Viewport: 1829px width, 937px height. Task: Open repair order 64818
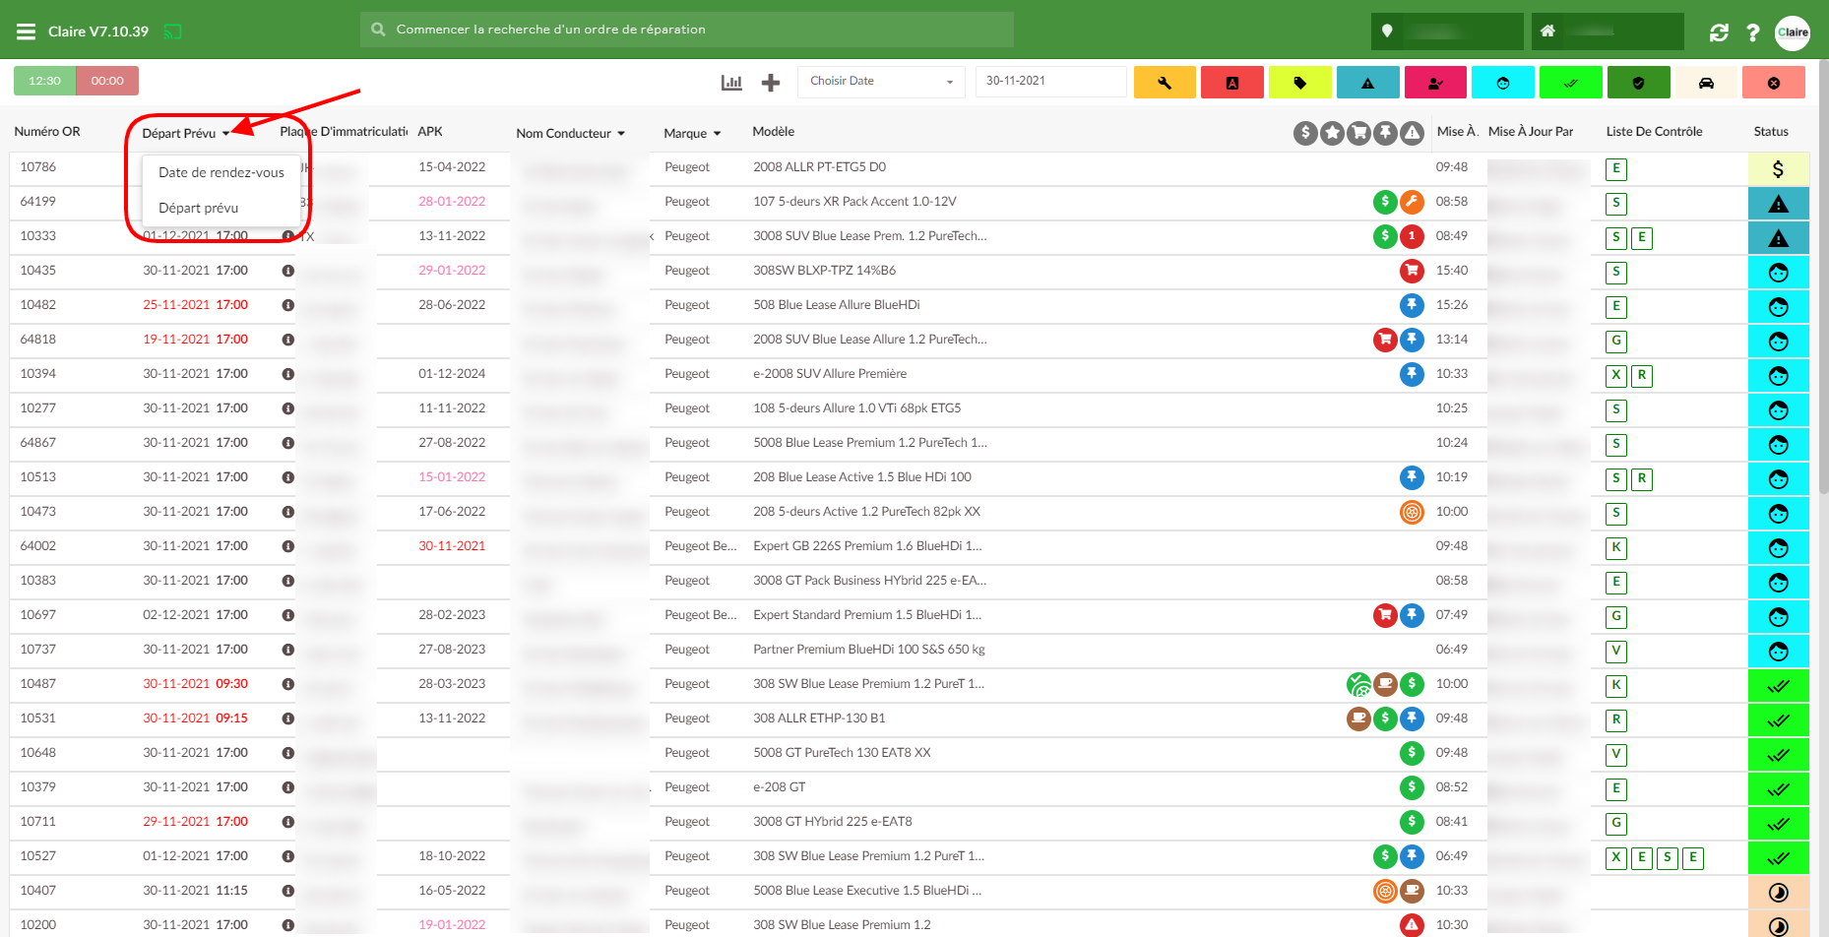click(38, 340)
